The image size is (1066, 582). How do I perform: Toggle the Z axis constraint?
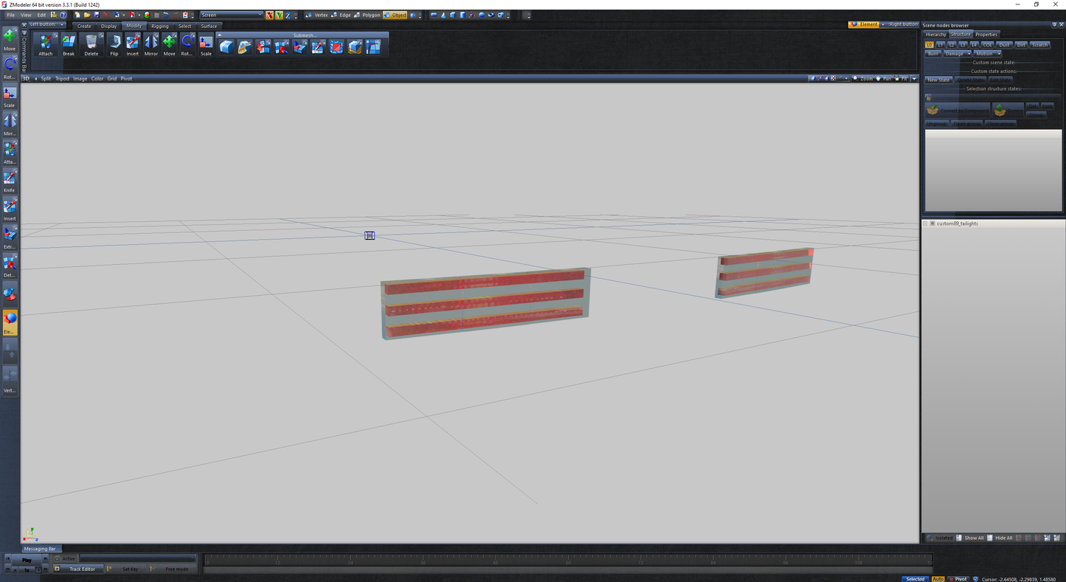[287, 15]
